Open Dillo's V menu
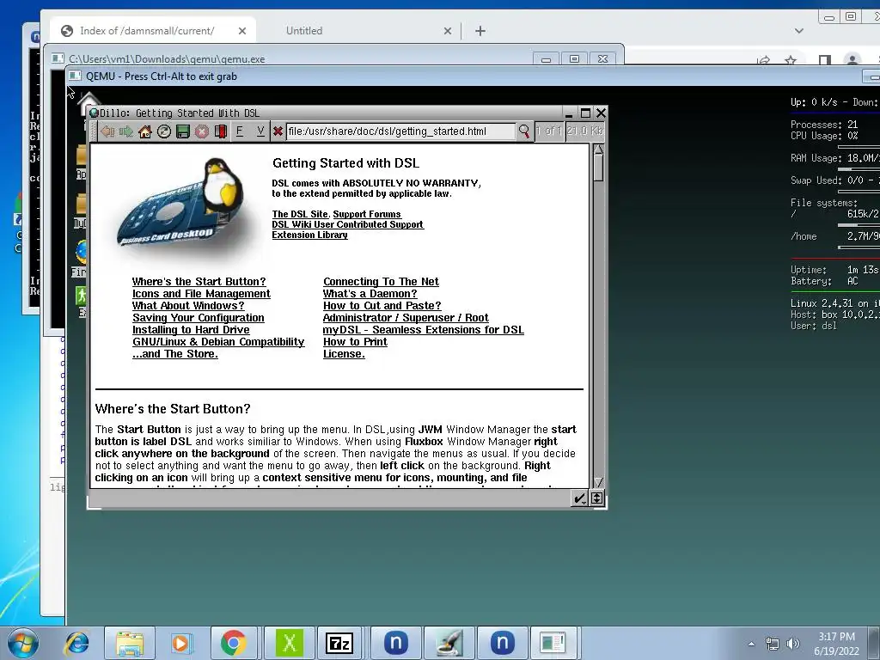The image size is (880, 660). (260, 131)
